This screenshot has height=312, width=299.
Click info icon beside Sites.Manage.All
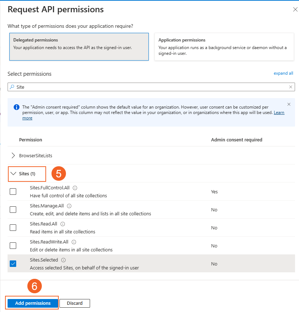(x=69, y=206)
